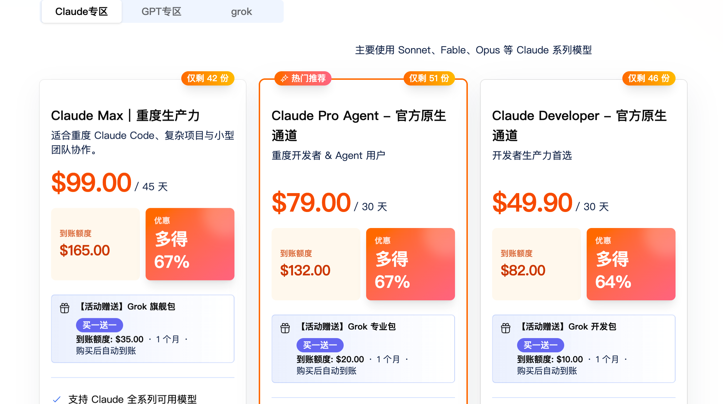Click the checkmark icon beside 支持 Claude 全系列可用模型
This screenshot has width=723, height=404.
click(x=56, y=399)
